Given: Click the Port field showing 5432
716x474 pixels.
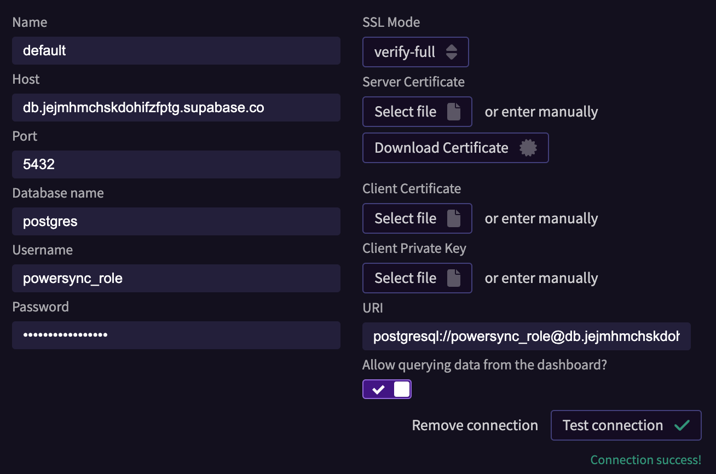Looking at the screenshot, I should [176, 164].
